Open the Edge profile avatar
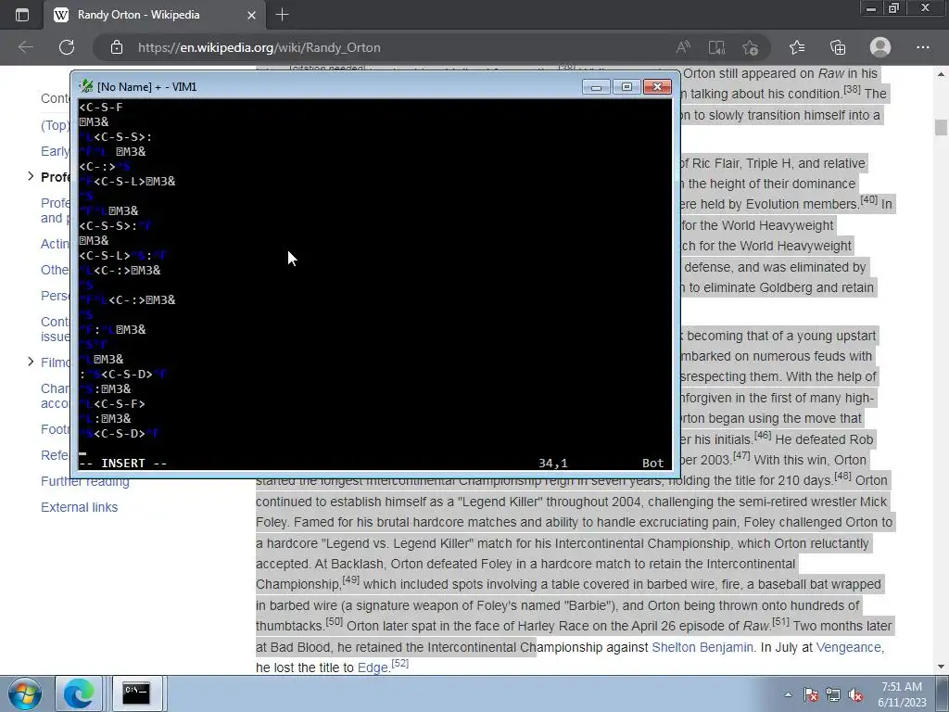 coord(880,47)
